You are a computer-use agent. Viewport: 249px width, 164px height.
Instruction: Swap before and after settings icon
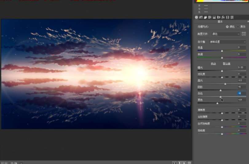(180, 163)
